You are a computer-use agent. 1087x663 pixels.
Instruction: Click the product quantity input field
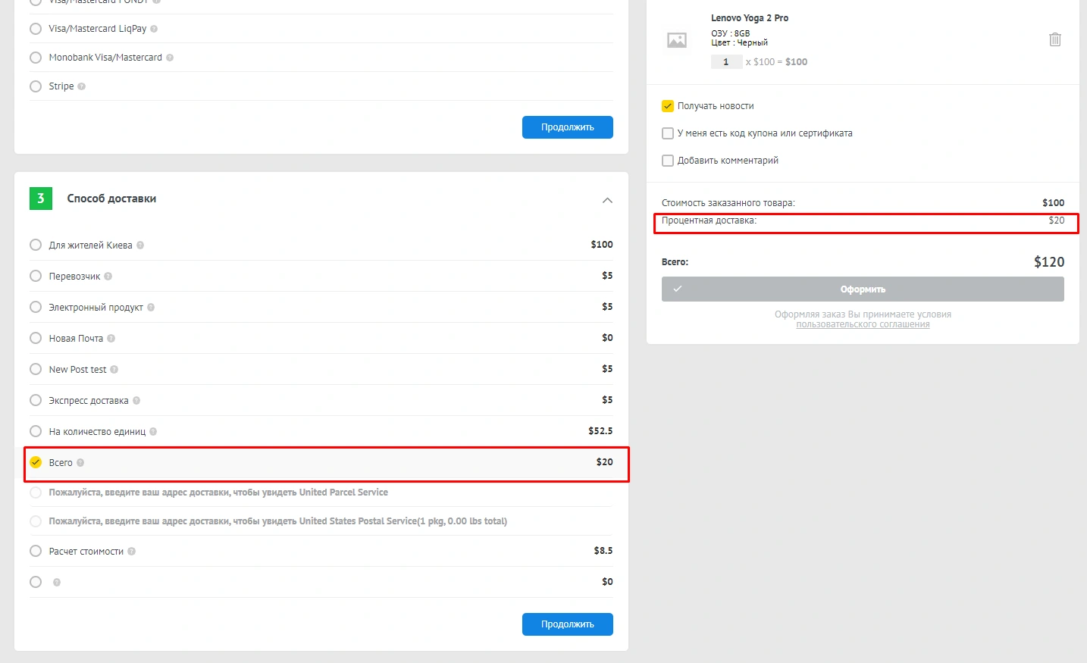point(725,62)
